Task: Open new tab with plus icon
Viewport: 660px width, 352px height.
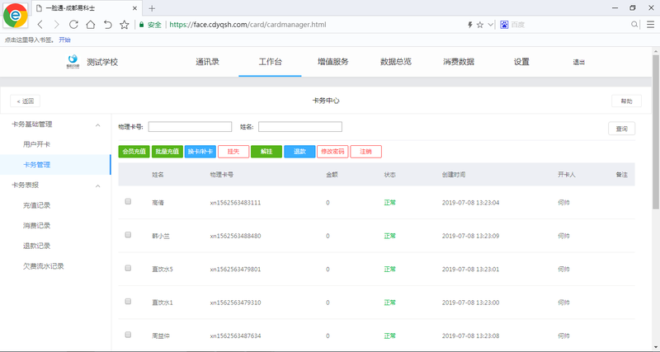Action: point(152,8)
